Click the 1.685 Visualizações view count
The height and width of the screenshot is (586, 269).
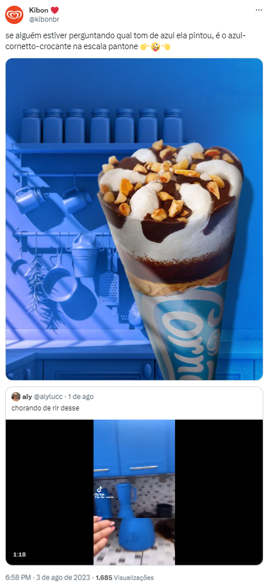124,577
